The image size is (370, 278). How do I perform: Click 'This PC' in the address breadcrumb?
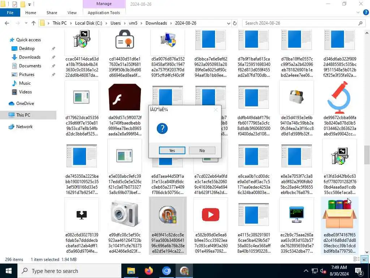(60, 23)
